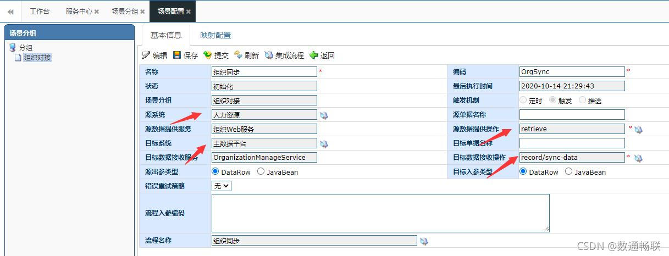Image resolution: width=669 pixels, height=256 pixels.
Task: Click the 触发机制 label
Action: click(466, 101)
